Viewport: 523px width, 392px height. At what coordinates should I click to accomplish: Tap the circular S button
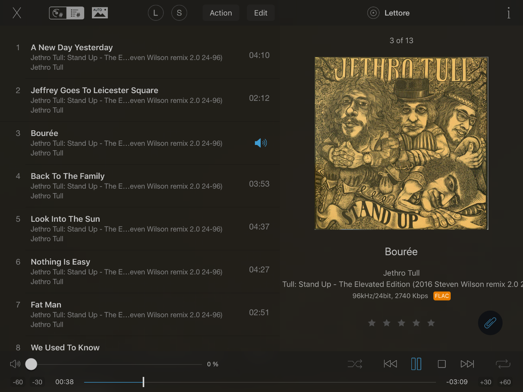[179, 13]
